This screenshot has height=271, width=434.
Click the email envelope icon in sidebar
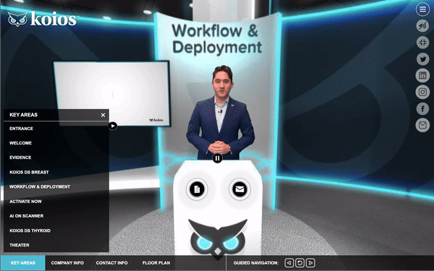(422, 125)
